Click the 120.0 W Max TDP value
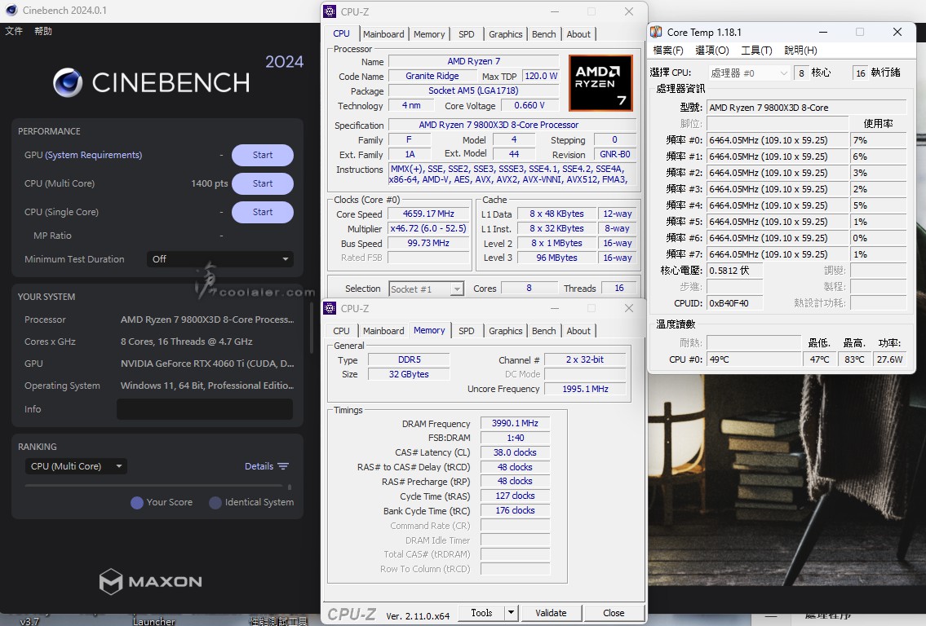 click(541, 76)
